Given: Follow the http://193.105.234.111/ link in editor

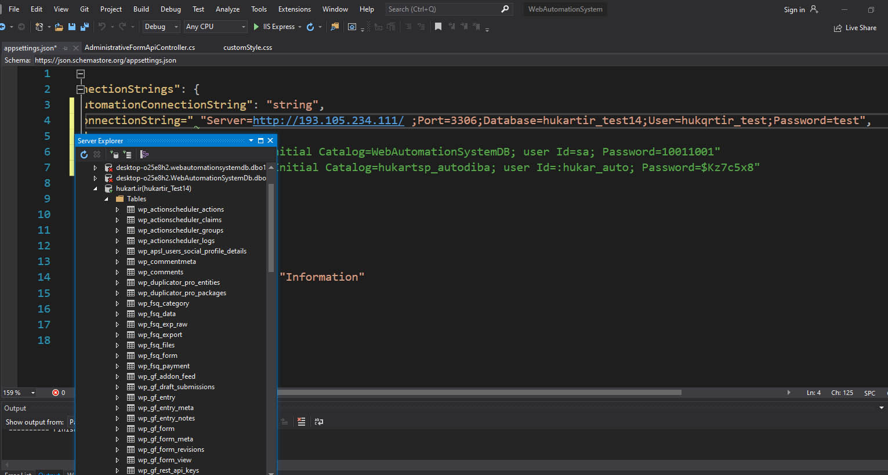Looking at the screenshot, I should [328, 121].
